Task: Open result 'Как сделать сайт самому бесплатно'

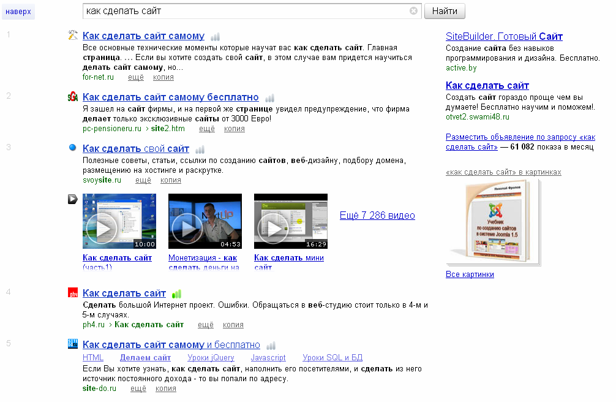Action: pos(170,97)
